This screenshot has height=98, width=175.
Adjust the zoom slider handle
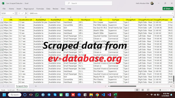tap(160, 90)
